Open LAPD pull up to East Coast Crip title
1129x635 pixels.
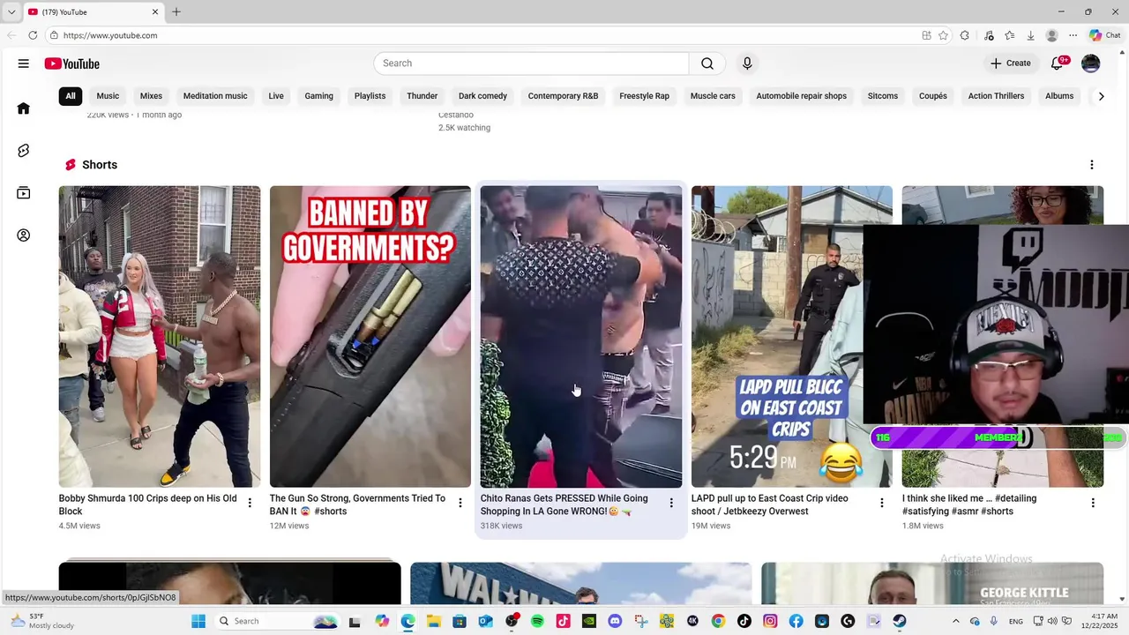point(770,504)
